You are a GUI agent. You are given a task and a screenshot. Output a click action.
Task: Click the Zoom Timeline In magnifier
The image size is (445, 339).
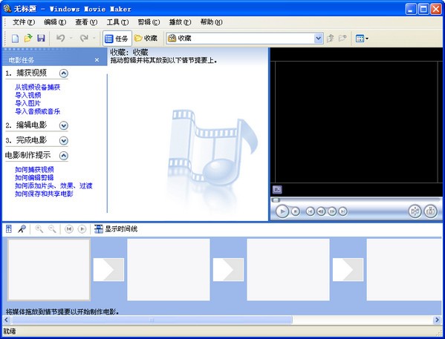click(39, 229)
